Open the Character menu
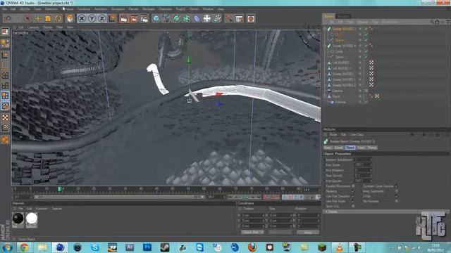The height and width of the screenshot is (253, 451). coord(165,9)
